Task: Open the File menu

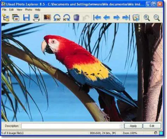Action: [x=4, y=10]
